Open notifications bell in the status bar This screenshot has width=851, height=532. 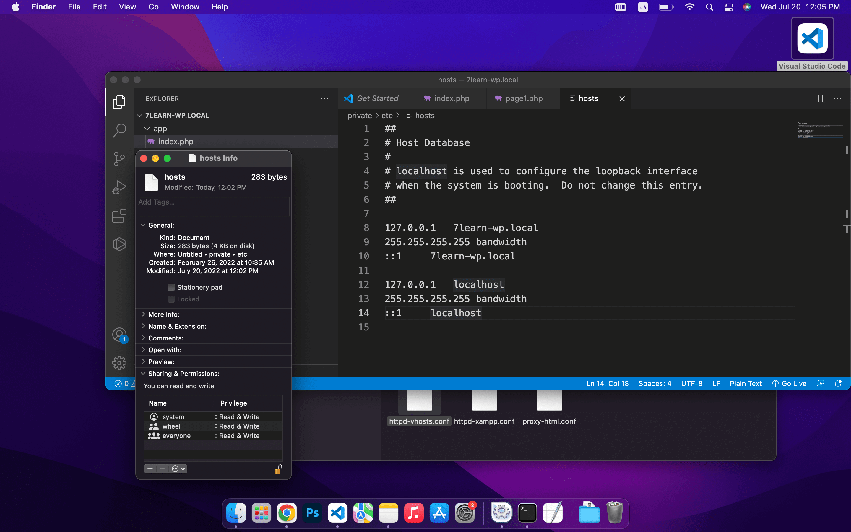tap(838, 384)
